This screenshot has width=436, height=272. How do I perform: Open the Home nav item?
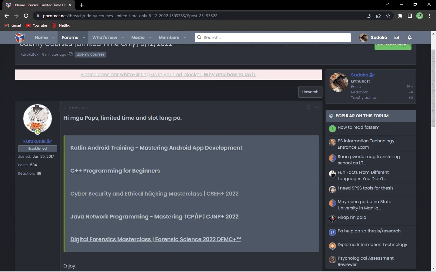coord(41,37)
